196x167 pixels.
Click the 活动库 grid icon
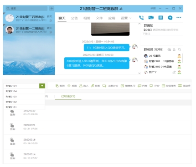click(180, 86)
